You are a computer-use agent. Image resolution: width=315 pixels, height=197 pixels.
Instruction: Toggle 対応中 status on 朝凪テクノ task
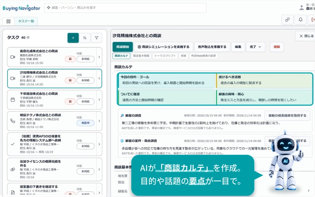click(85, 123)
